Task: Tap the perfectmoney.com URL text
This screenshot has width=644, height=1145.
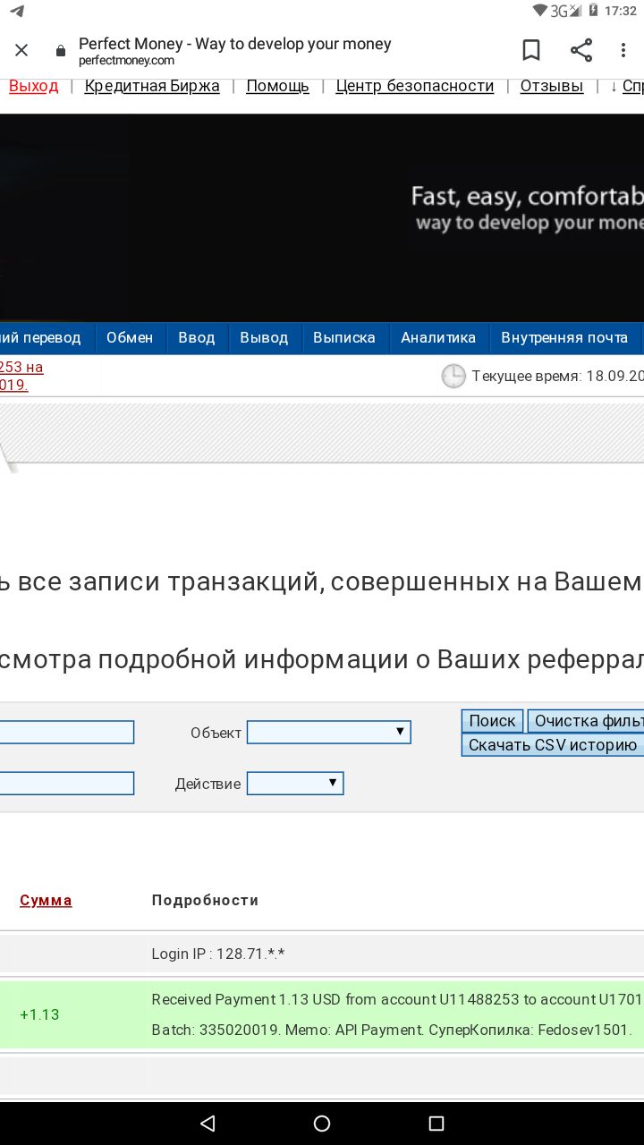Action: (x=126, y=61)
